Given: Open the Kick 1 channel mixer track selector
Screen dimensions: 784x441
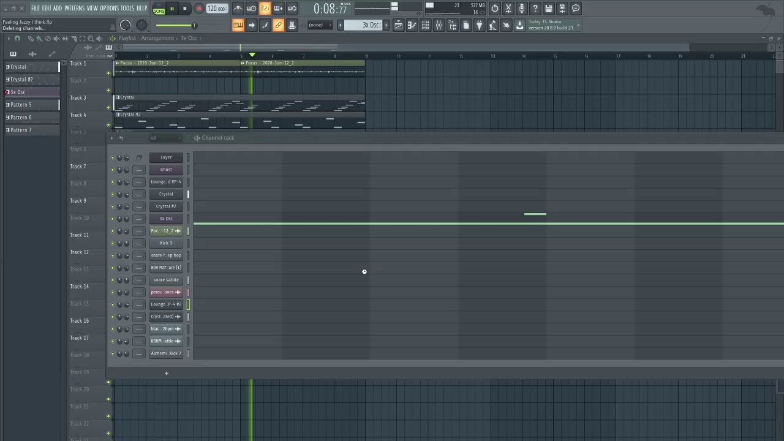Looking at the screenshot, I should [139, 243].
